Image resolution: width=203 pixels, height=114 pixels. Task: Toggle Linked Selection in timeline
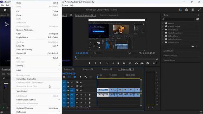75,77
